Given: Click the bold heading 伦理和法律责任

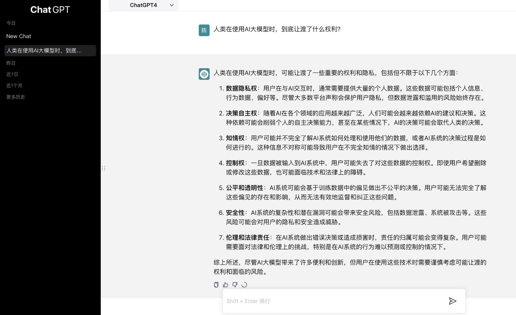Looking at the screenshot, I should click(x=248, y=237).
